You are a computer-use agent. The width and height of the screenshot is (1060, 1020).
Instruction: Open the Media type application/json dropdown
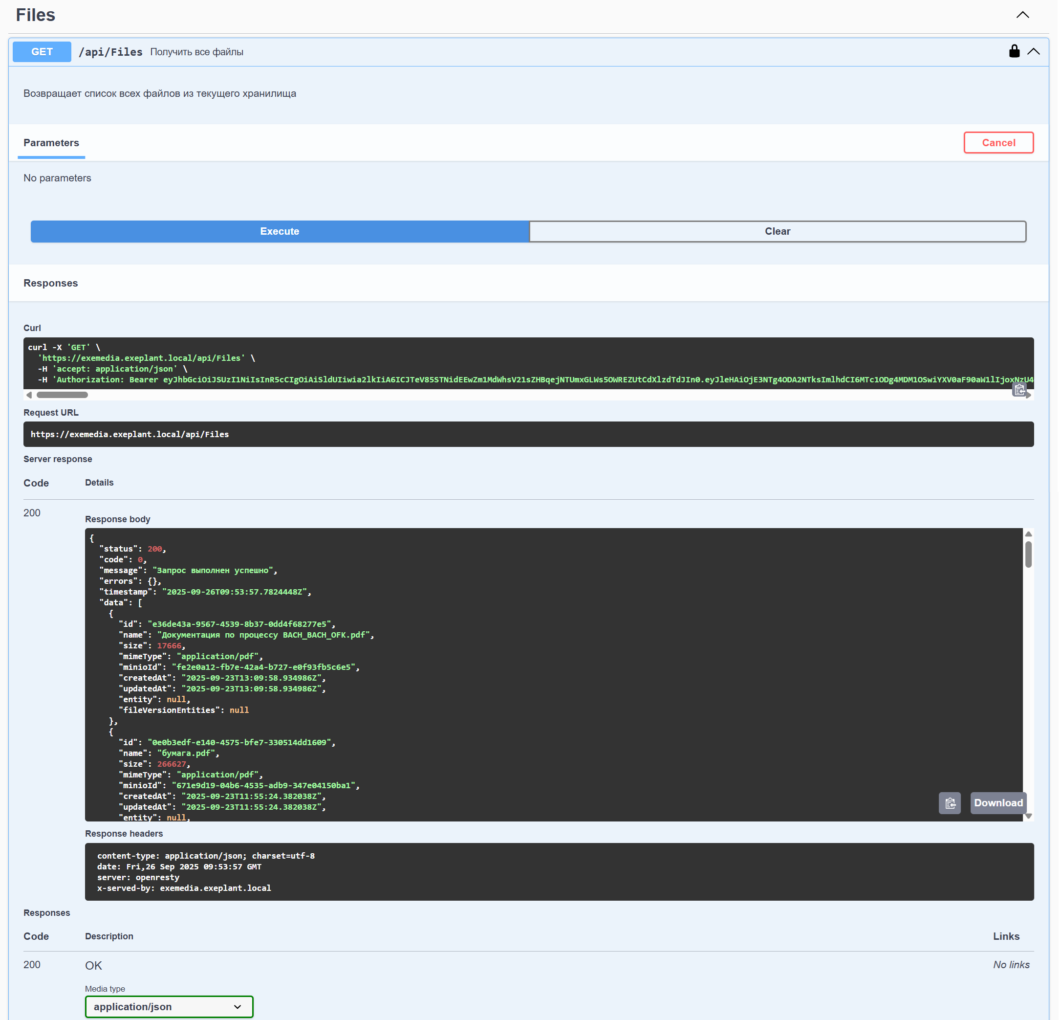169,1006
